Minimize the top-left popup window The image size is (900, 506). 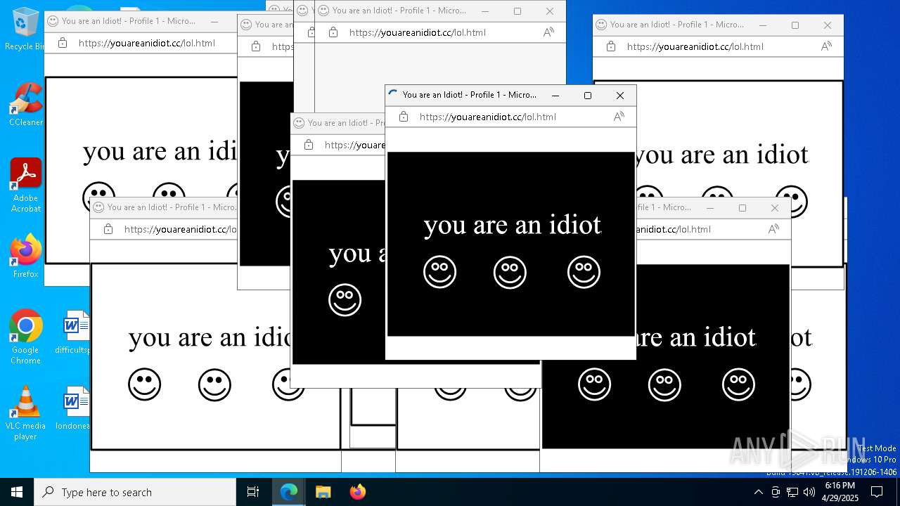(214, 21)
